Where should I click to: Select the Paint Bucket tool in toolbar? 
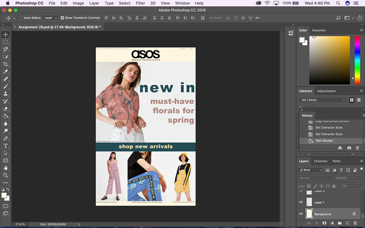[5, 116]
